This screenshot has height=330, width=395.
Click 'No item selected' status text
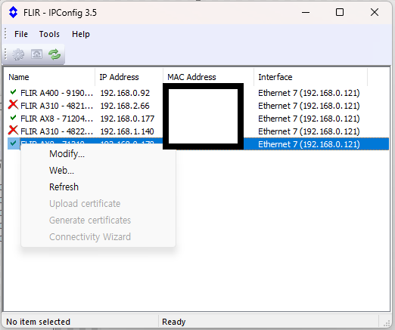pyautogui.click(x=39, y=322)
